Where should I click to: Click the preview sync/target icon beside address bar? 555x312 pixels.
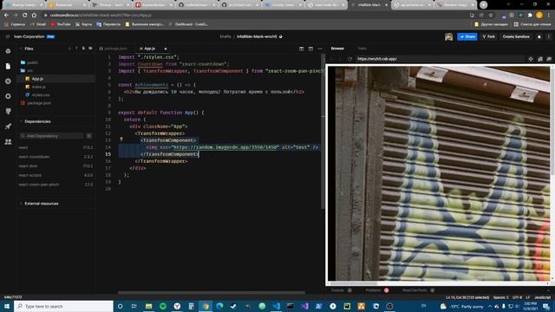click(530, 59)
